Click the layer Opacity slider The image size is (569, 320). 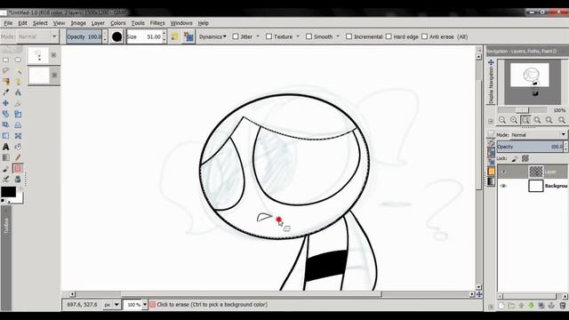530,147
